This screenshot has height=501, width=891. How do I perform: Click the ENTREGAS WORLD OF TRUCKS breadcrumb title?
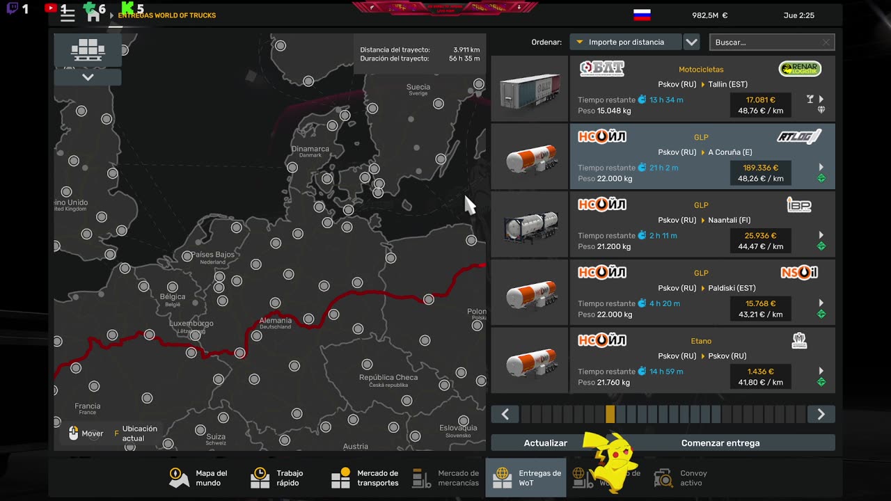pos(167,15)
